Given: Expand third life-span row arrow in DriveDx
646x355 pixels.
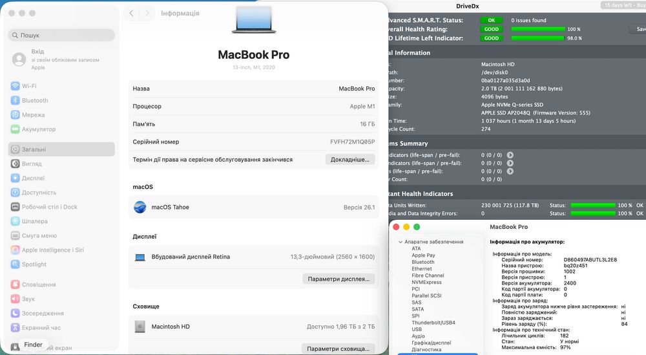Looking at the screenshot, I should [510, 171].
